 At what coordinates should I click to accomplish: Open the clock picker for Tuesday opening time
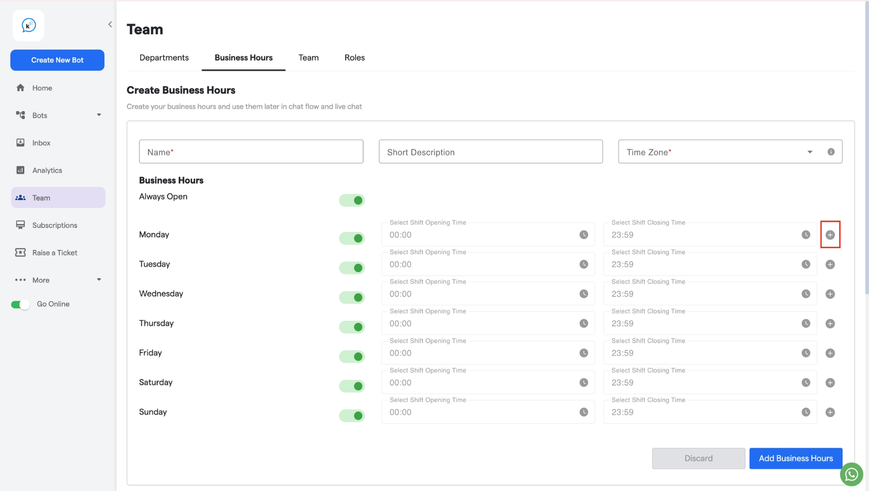[584, 264]
